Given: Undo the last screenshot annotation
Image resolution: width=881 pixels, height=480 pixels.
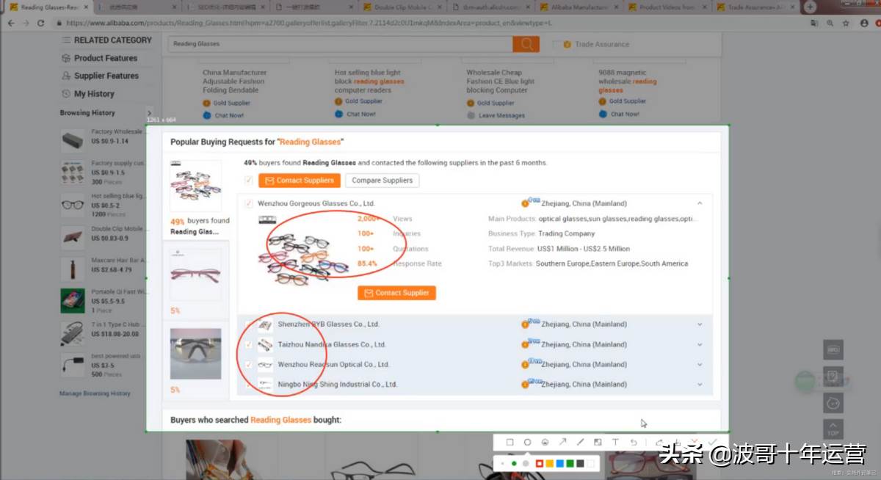Looking at the screenshot, I should [634, 443].
